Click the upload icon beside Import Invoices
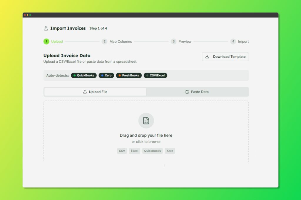This screenshot has height=200, width=301. coord(46,28)
